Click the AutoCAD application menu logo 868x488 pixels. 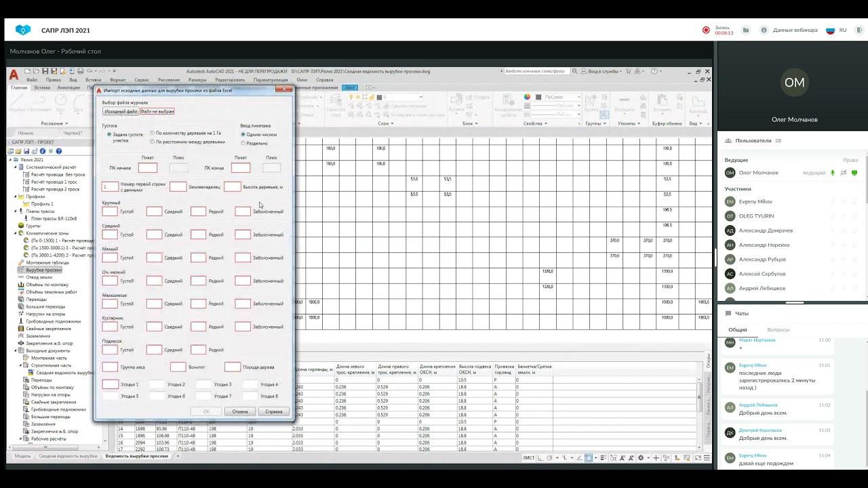point(14,74)
